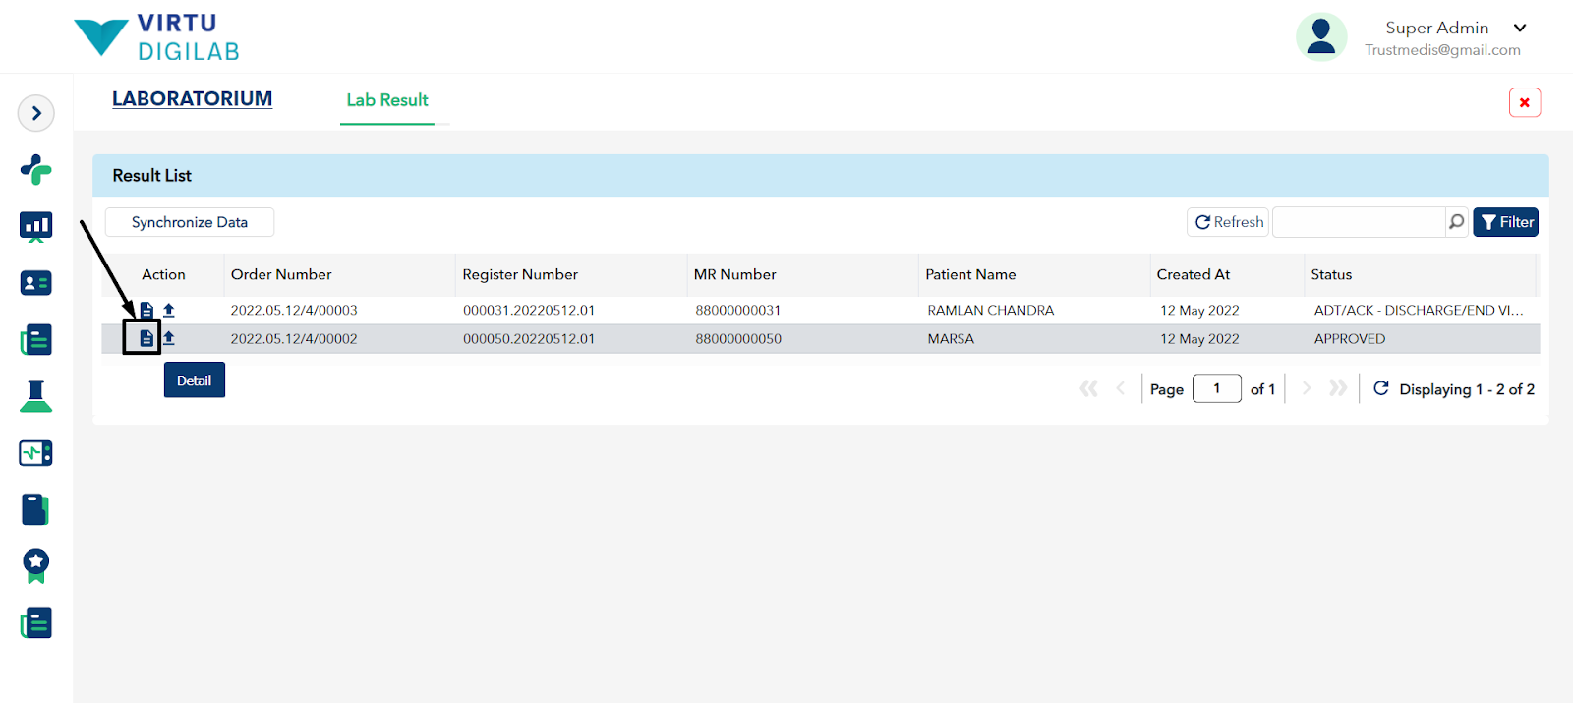The height and width of the screenshot is (703, 1573).
Task: Open the star award badge sidebar icon
Action: click(36, 566)
